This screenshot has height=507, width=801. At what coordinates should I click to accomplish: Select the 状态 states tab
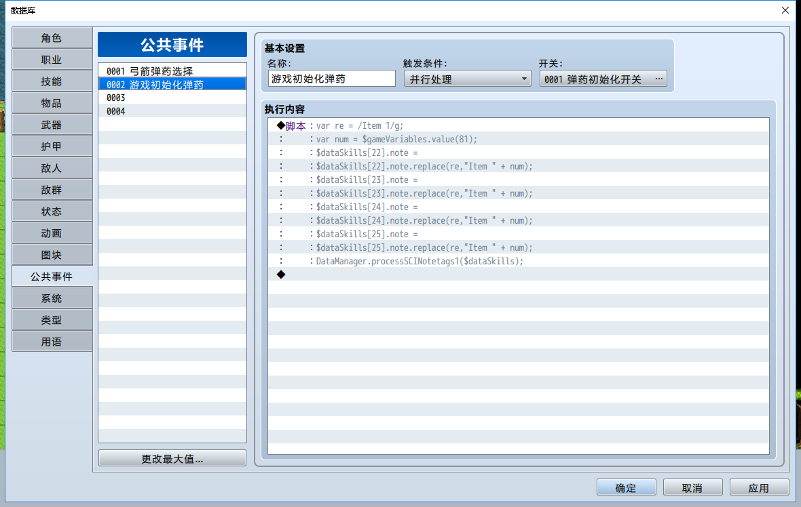click(52, 211)
